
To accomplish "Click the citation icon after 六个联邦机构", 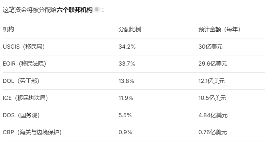I will [97, 9].
